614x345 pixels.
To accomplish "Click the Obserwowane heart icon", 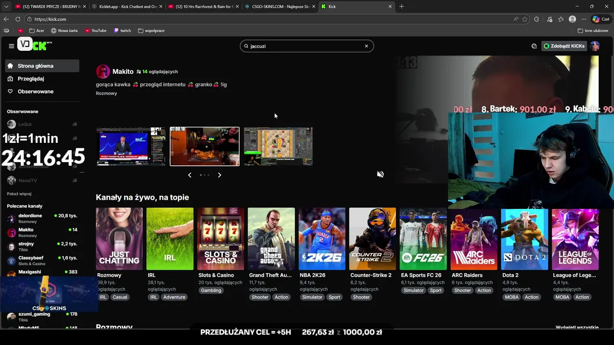I will [x=10, y=92].
